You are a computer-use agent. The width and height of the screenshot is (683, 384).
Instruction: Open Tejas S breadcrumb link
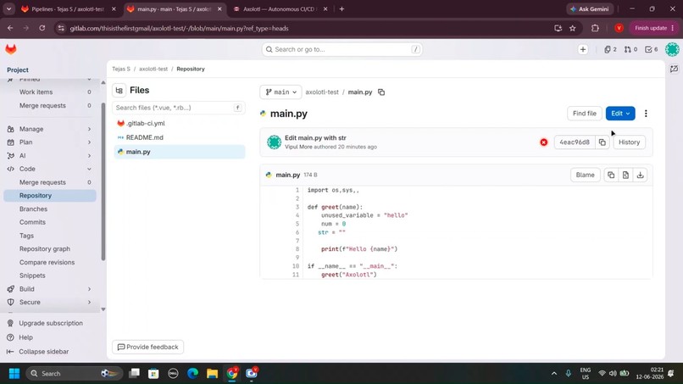(121, 69)
